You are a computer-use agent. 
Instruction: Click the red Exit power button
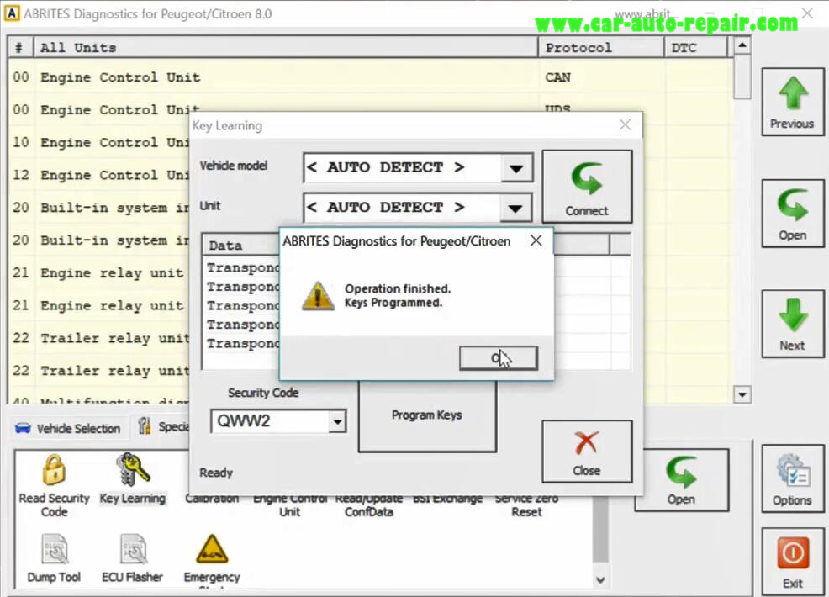pyautogui.click(x=792, y=562)
